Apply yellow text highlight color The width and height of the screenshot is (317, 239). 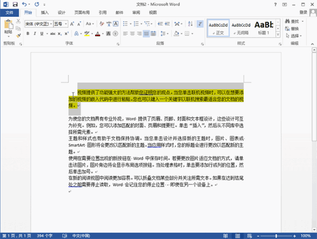coord(87,34)
